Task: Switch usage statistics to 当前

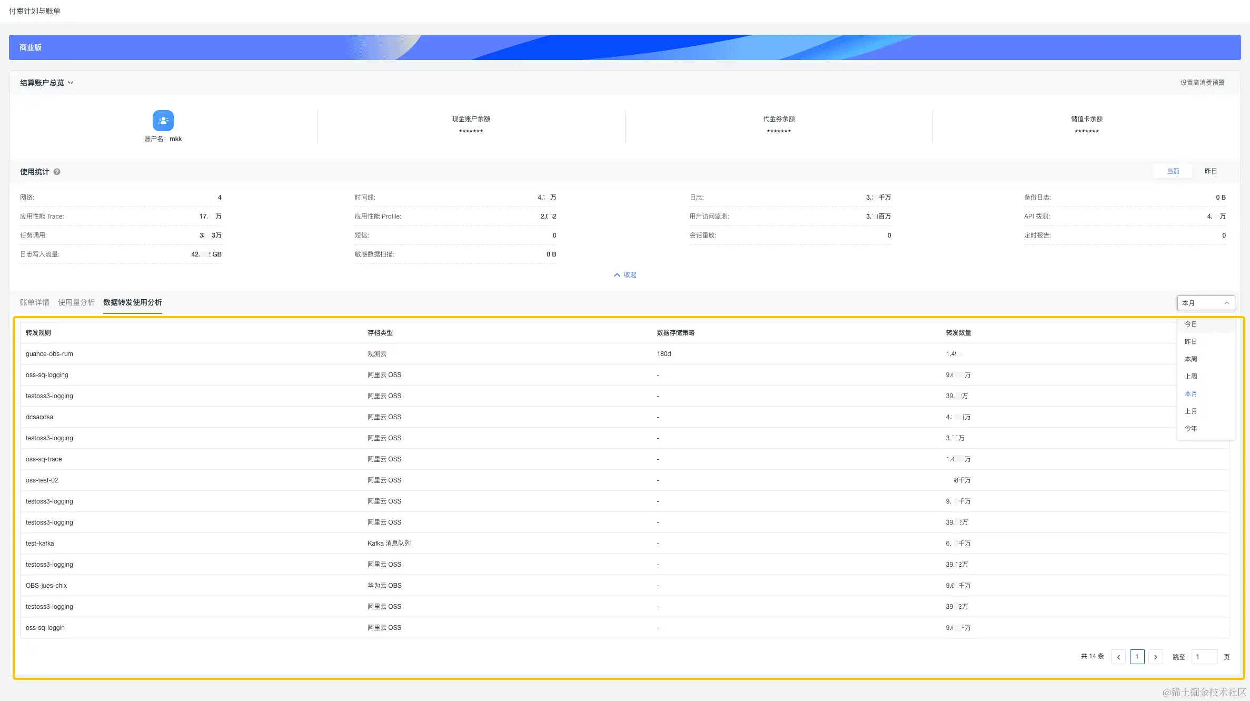Action: coord(1173,171)
